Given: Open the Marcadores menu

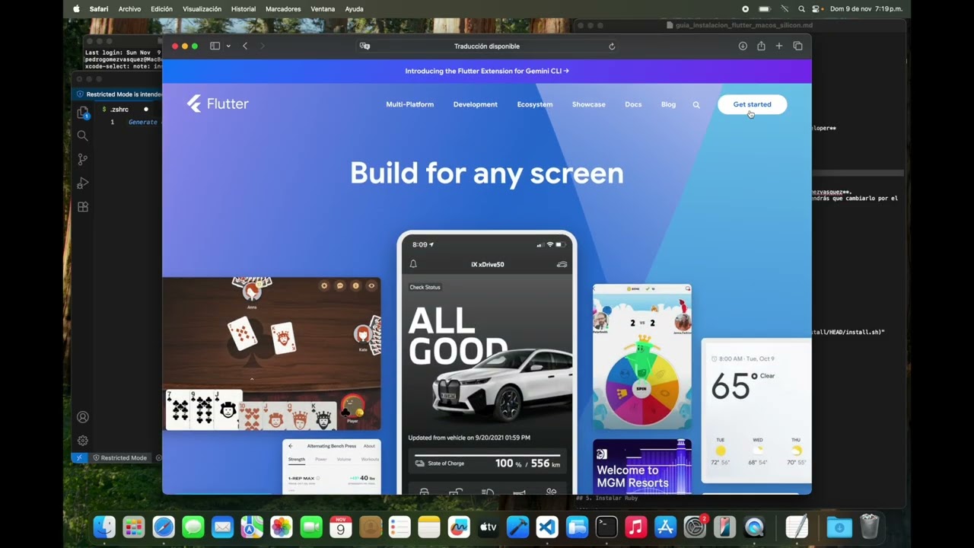Looking at the screenshot, I should point(283,9).
